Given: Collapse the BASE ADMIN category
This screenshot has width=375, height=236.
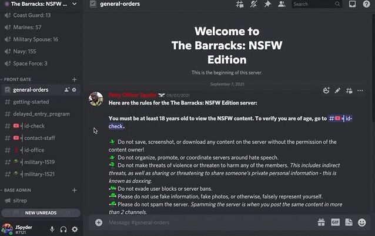Looking at the screenshot, I should pyautogui.click(x=17, y=190).
